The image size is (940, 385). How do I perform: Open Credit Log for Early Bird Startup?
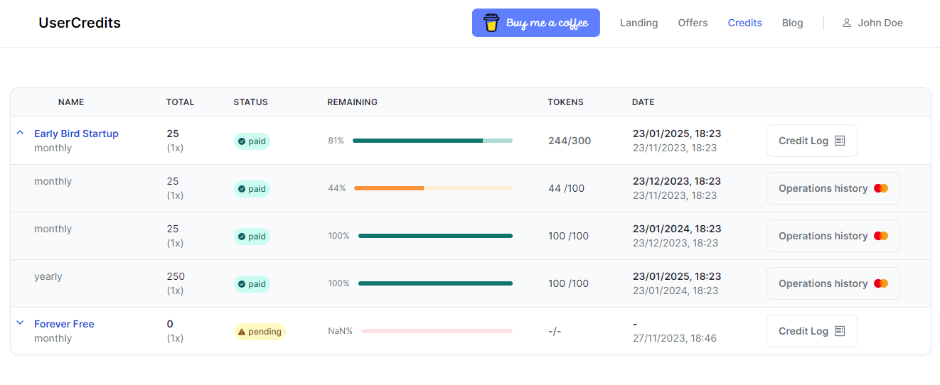pyautogui.click(x=812, y=141)
